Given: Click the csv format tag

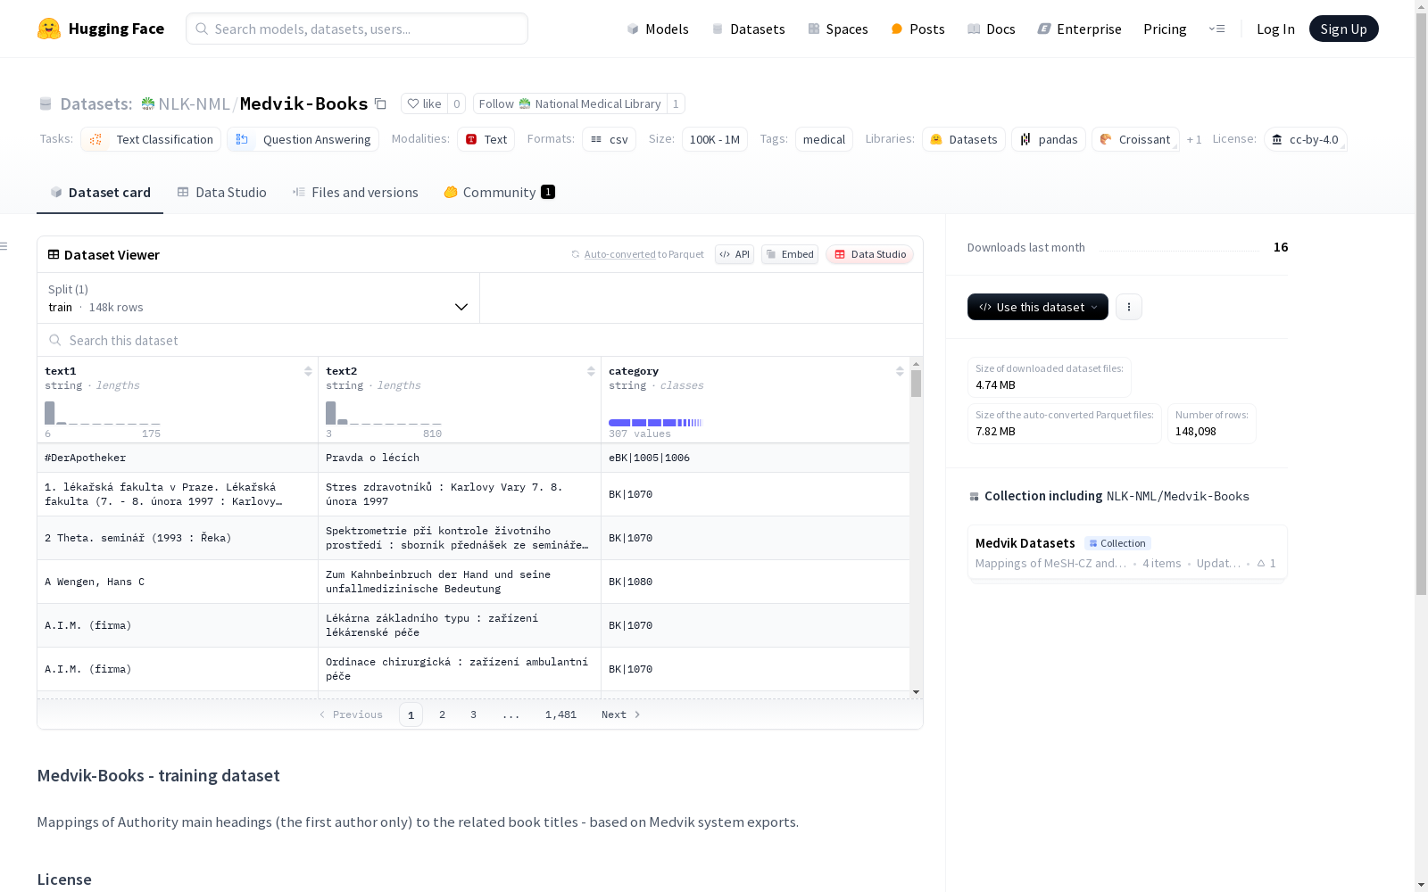Looking at the screenshot, I should (610, 139).
